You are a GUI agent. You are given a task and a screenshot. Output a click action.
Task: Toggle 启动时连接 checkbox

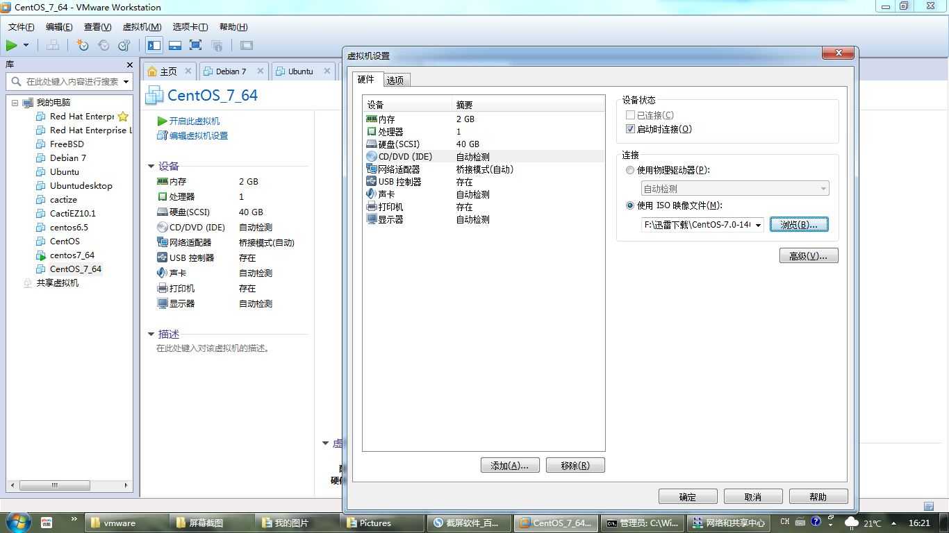630,129
